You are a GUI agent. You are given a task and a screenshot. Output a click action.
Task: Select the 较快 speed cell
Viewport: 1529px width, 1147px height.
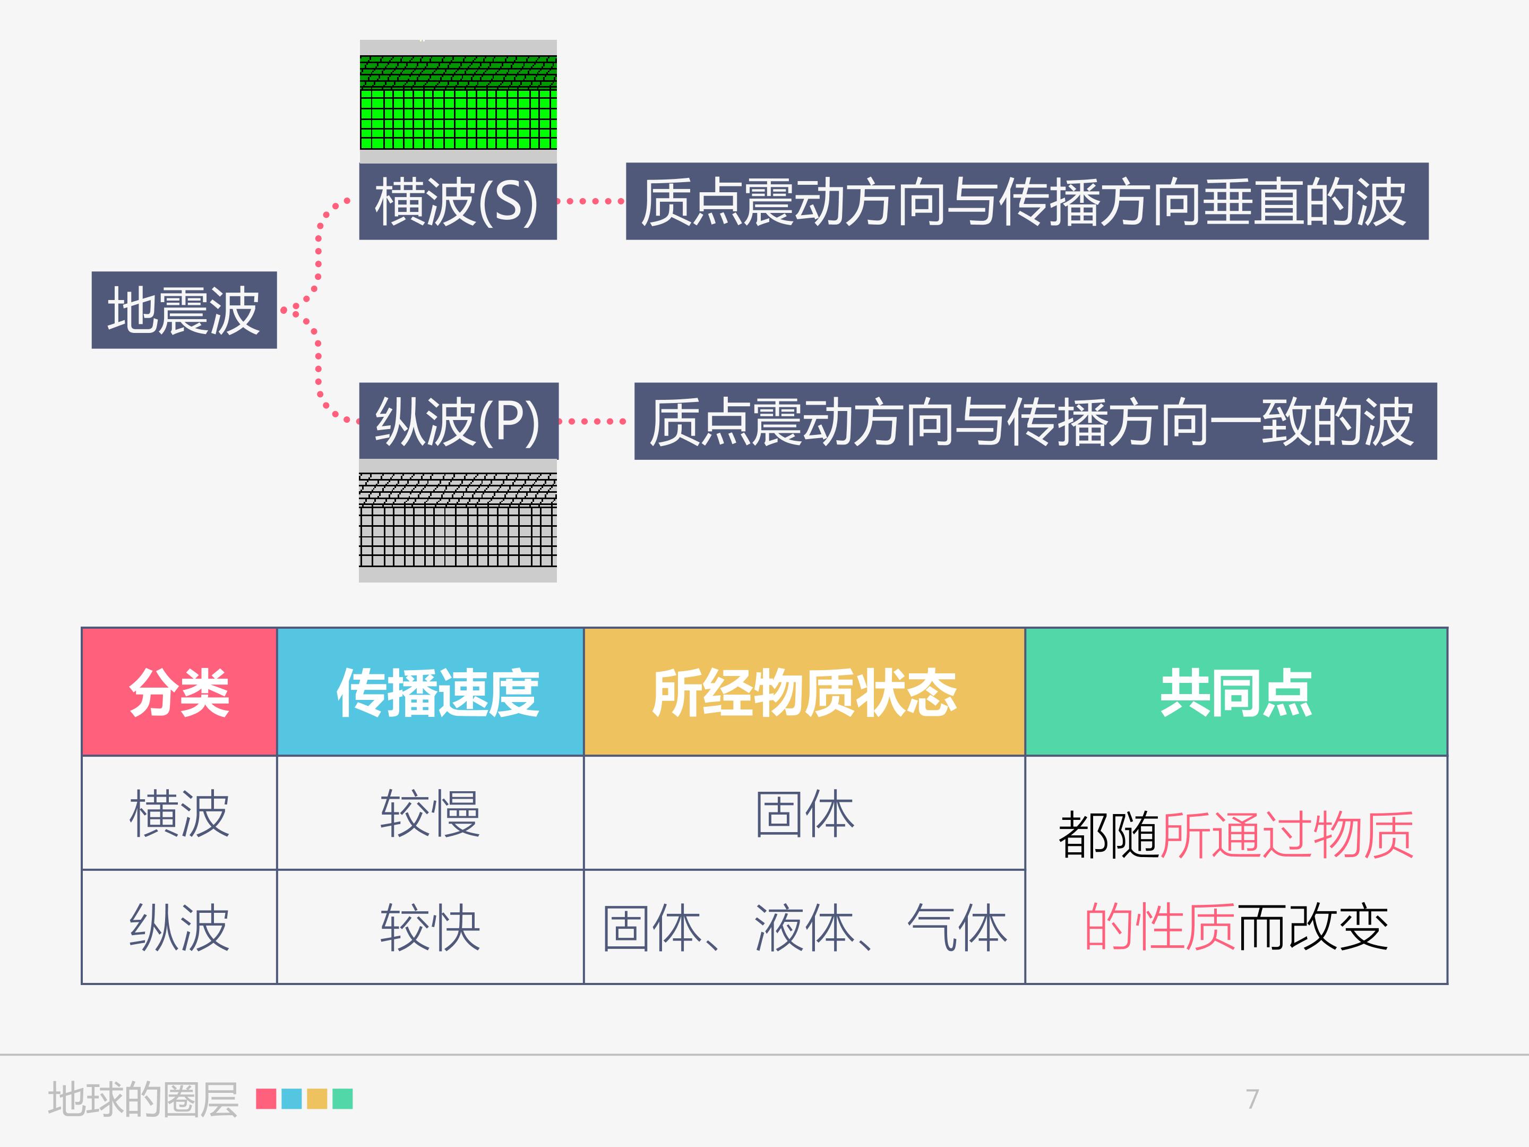tap(431, 927)
